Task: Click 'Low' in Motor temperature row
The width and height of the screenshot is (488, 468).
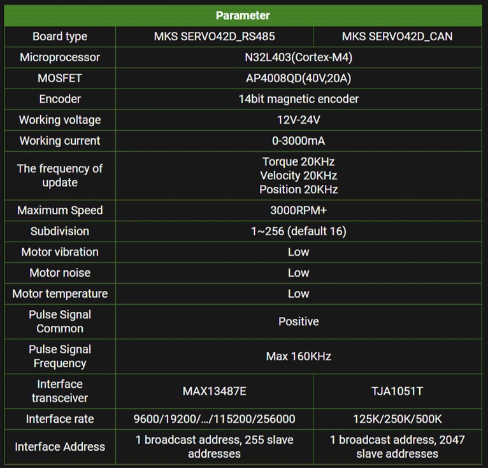Action: [298, 294]
